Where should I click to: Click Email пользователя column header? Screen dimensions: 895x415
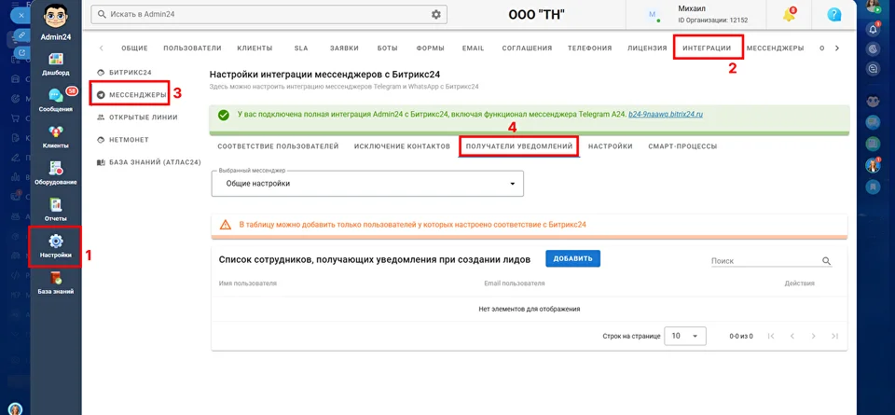515,284
